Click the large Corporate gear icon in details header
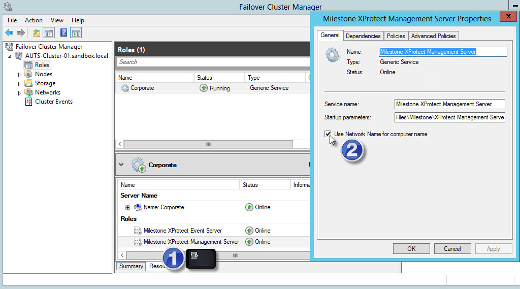 point(138,165)
